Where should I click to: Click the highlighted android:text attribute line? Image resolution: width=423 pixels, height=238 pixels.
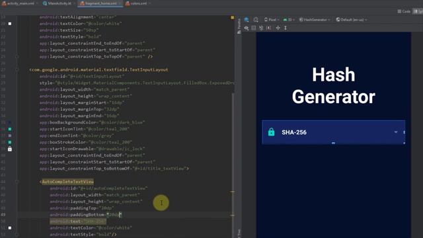(78, 221)
